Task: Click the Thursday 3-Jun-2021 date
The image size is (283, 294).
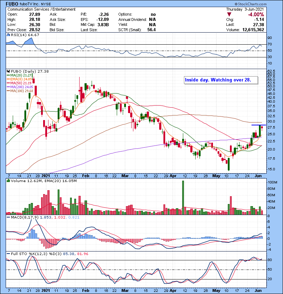Action: (245, 9)
